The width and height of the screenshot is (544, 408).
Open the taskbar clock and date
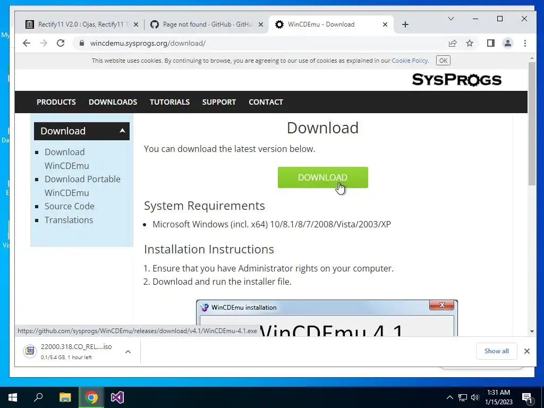coord(498,397)
